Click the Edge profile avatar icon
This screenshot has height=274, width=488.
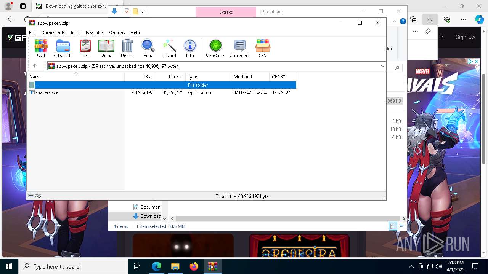point(8,6)
